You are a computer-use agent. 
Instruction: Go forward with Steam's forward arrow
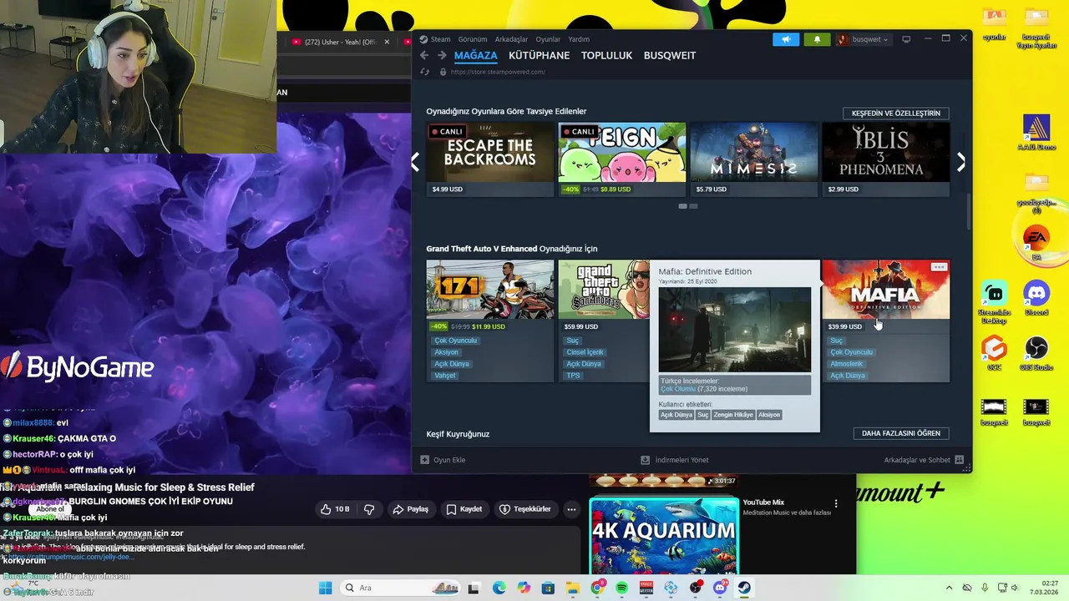440,55
